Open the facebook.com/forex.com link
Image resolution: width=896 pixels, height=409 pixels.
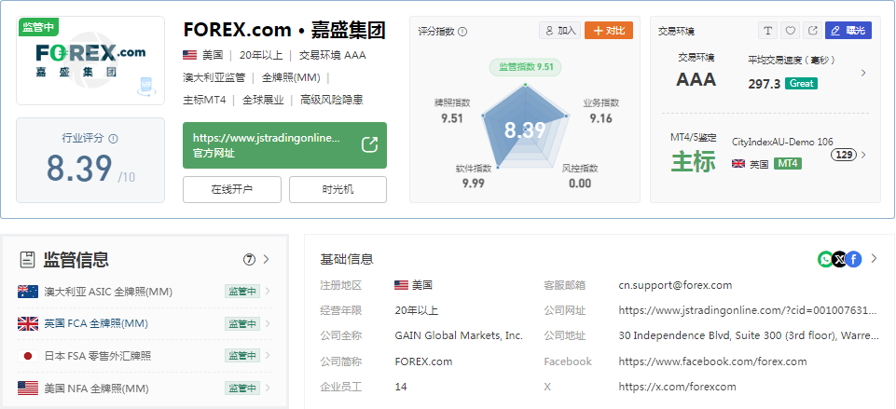pos(712,361)
